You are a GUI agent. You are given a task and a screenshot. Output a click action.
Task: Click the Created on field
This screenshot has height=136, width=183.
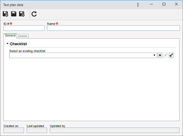point(14,130)
